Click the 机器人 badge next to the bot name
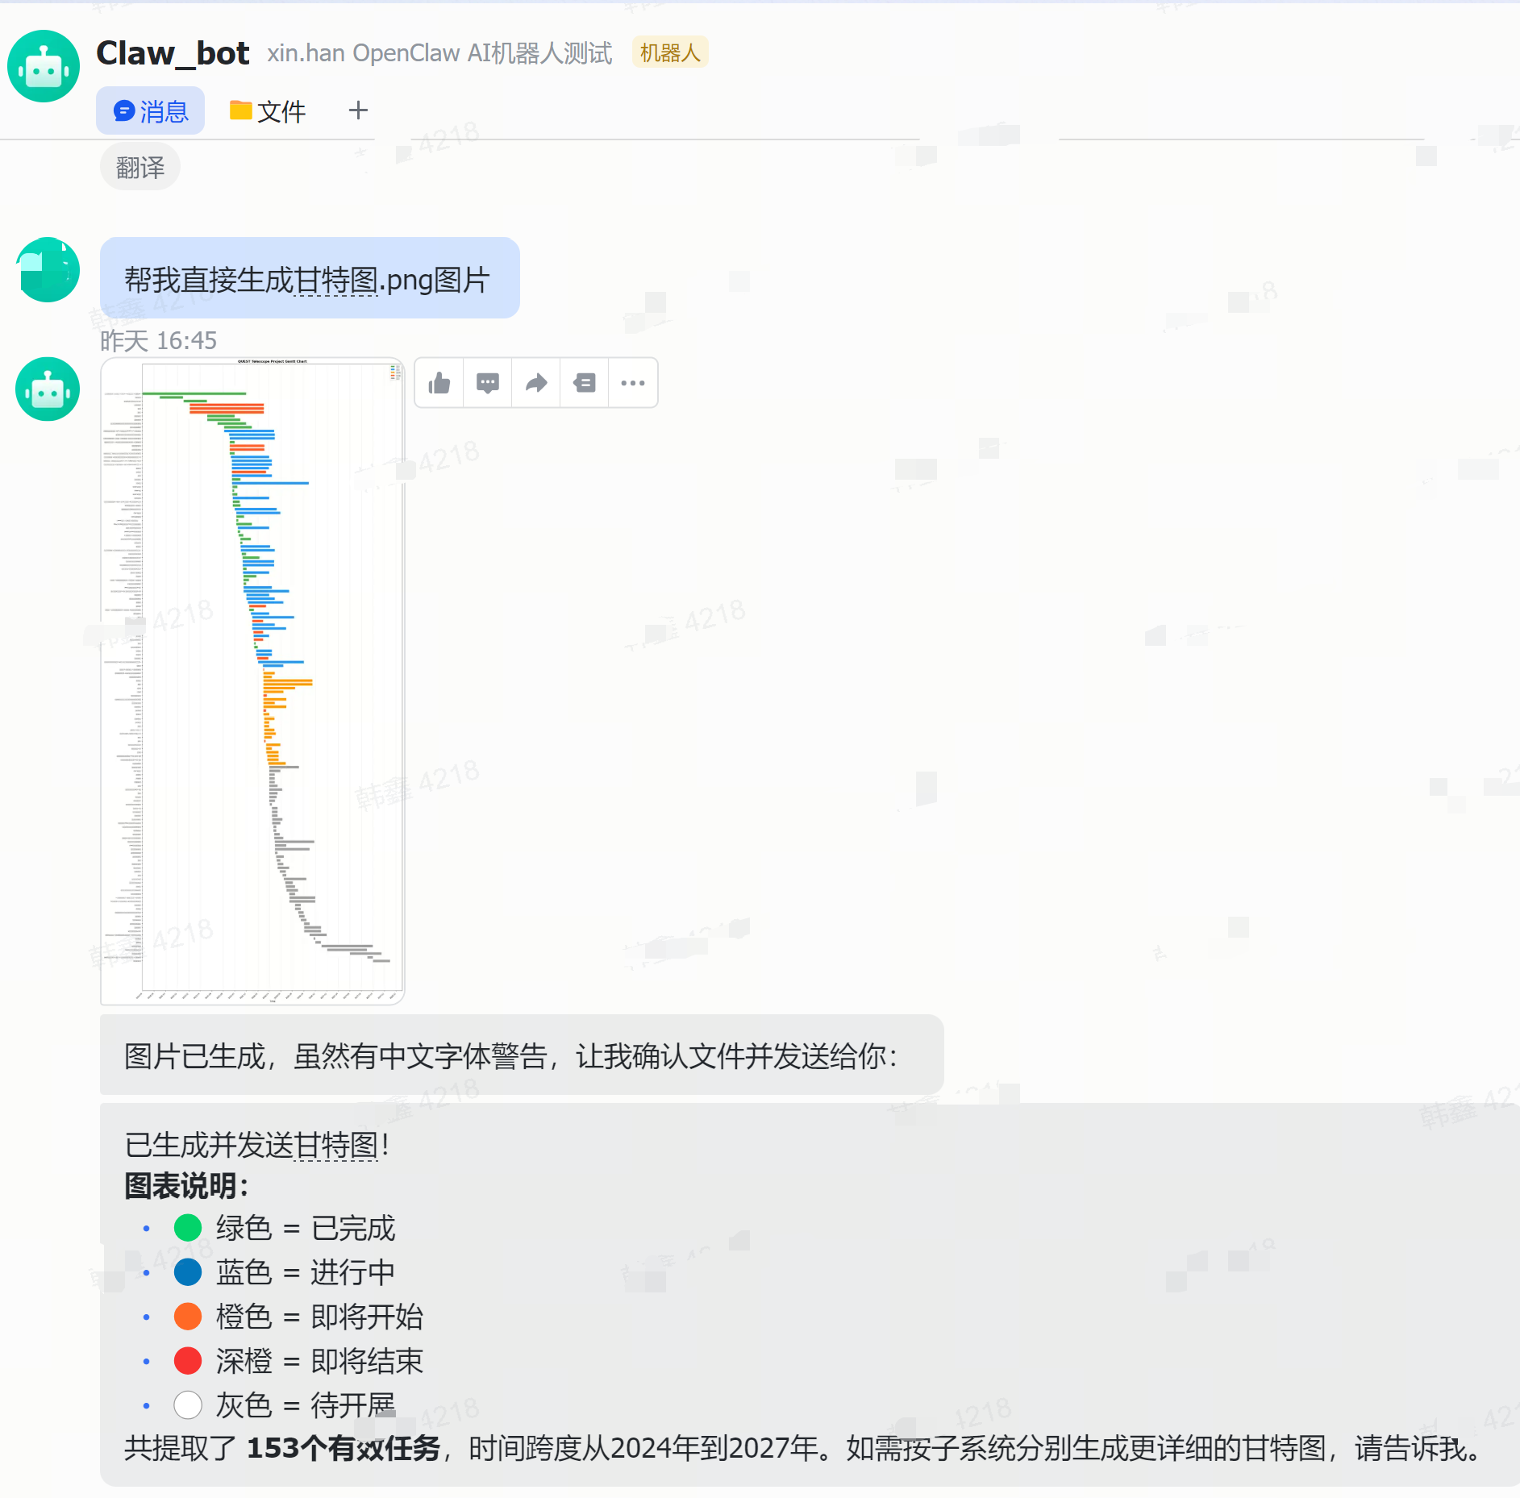 669,52
